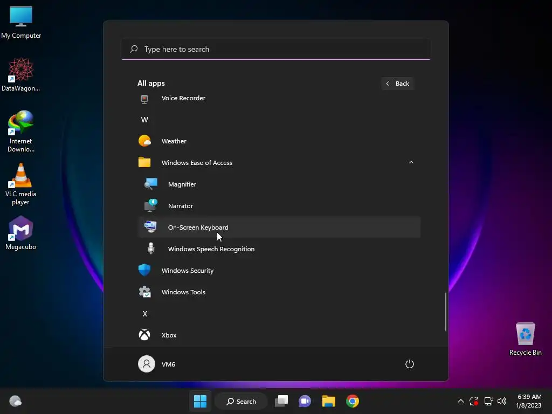Launch Windows Speech Recognition microphone icon
The height and width of the screenshot is (414, 552).
coord(151,249)
